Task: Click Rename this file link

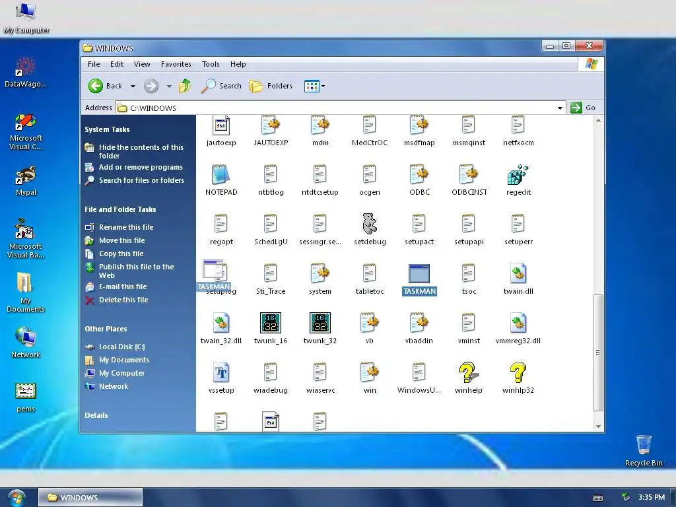Action: pyautogui.click(x=126, y=227)
